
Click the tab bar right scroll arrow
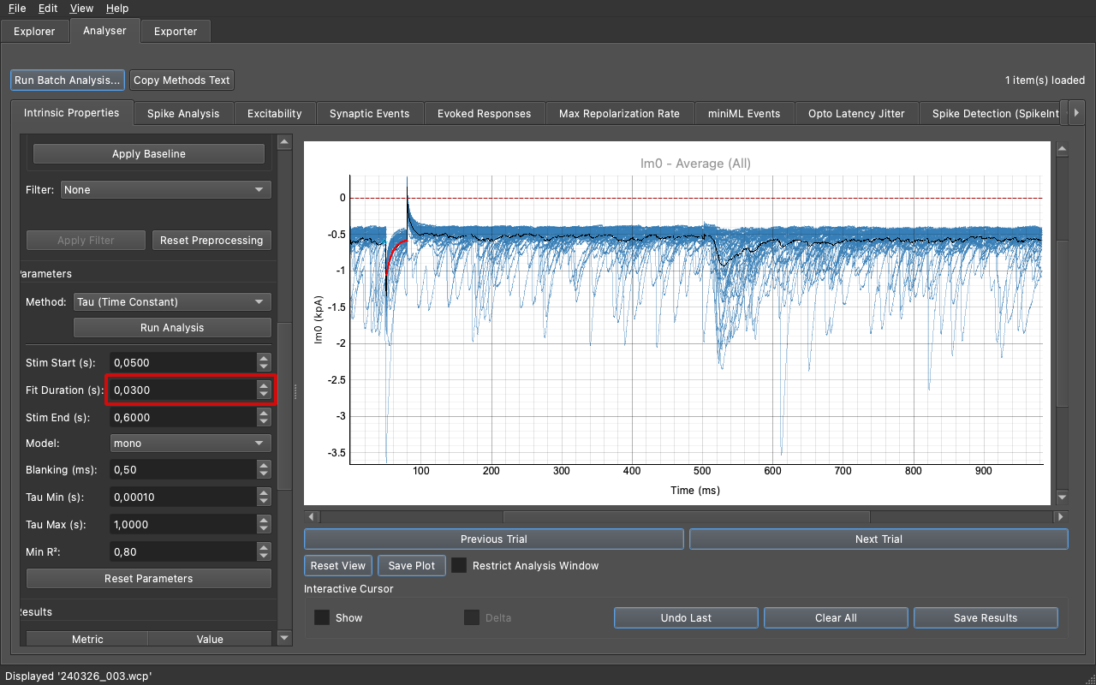click(1076, 113)
